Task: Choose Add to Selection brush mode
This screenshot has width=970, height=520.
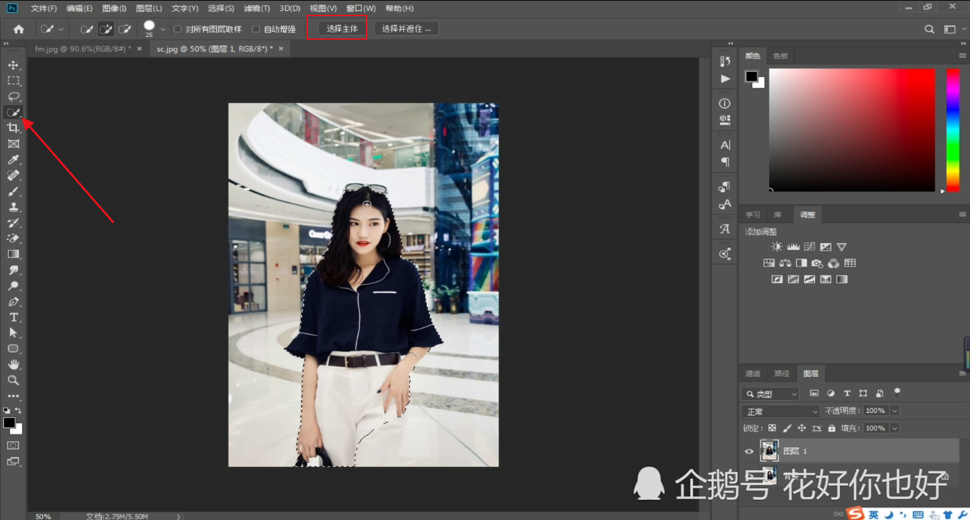Action: (x=106, y=29)
